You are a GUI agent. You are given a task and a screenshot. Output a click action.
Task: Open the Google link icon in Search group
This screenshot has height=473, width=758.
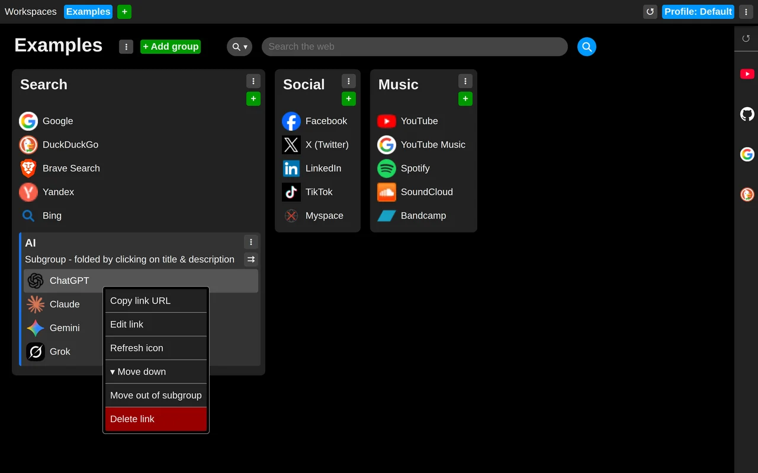coord(28,121)
